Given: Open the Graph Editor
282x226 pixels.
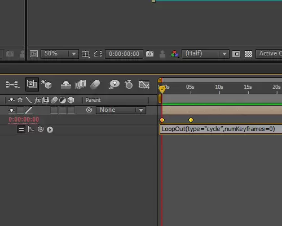Looking at the screenshot, I should click(x=144, y=85).
